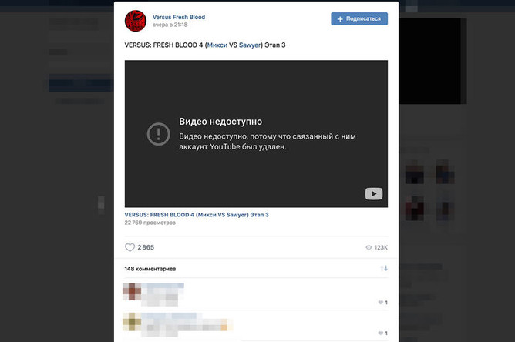Click the eye views icon beside 123K
Viewport: 515px width, 342px height.
(369, 247)
